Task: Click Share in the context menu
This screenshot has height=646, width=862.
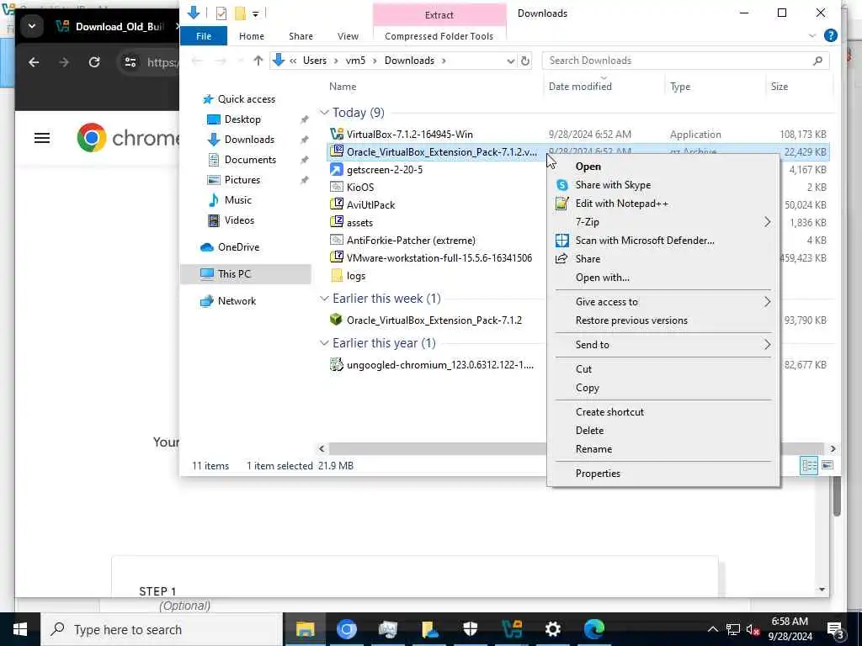Action: [587, 259]
